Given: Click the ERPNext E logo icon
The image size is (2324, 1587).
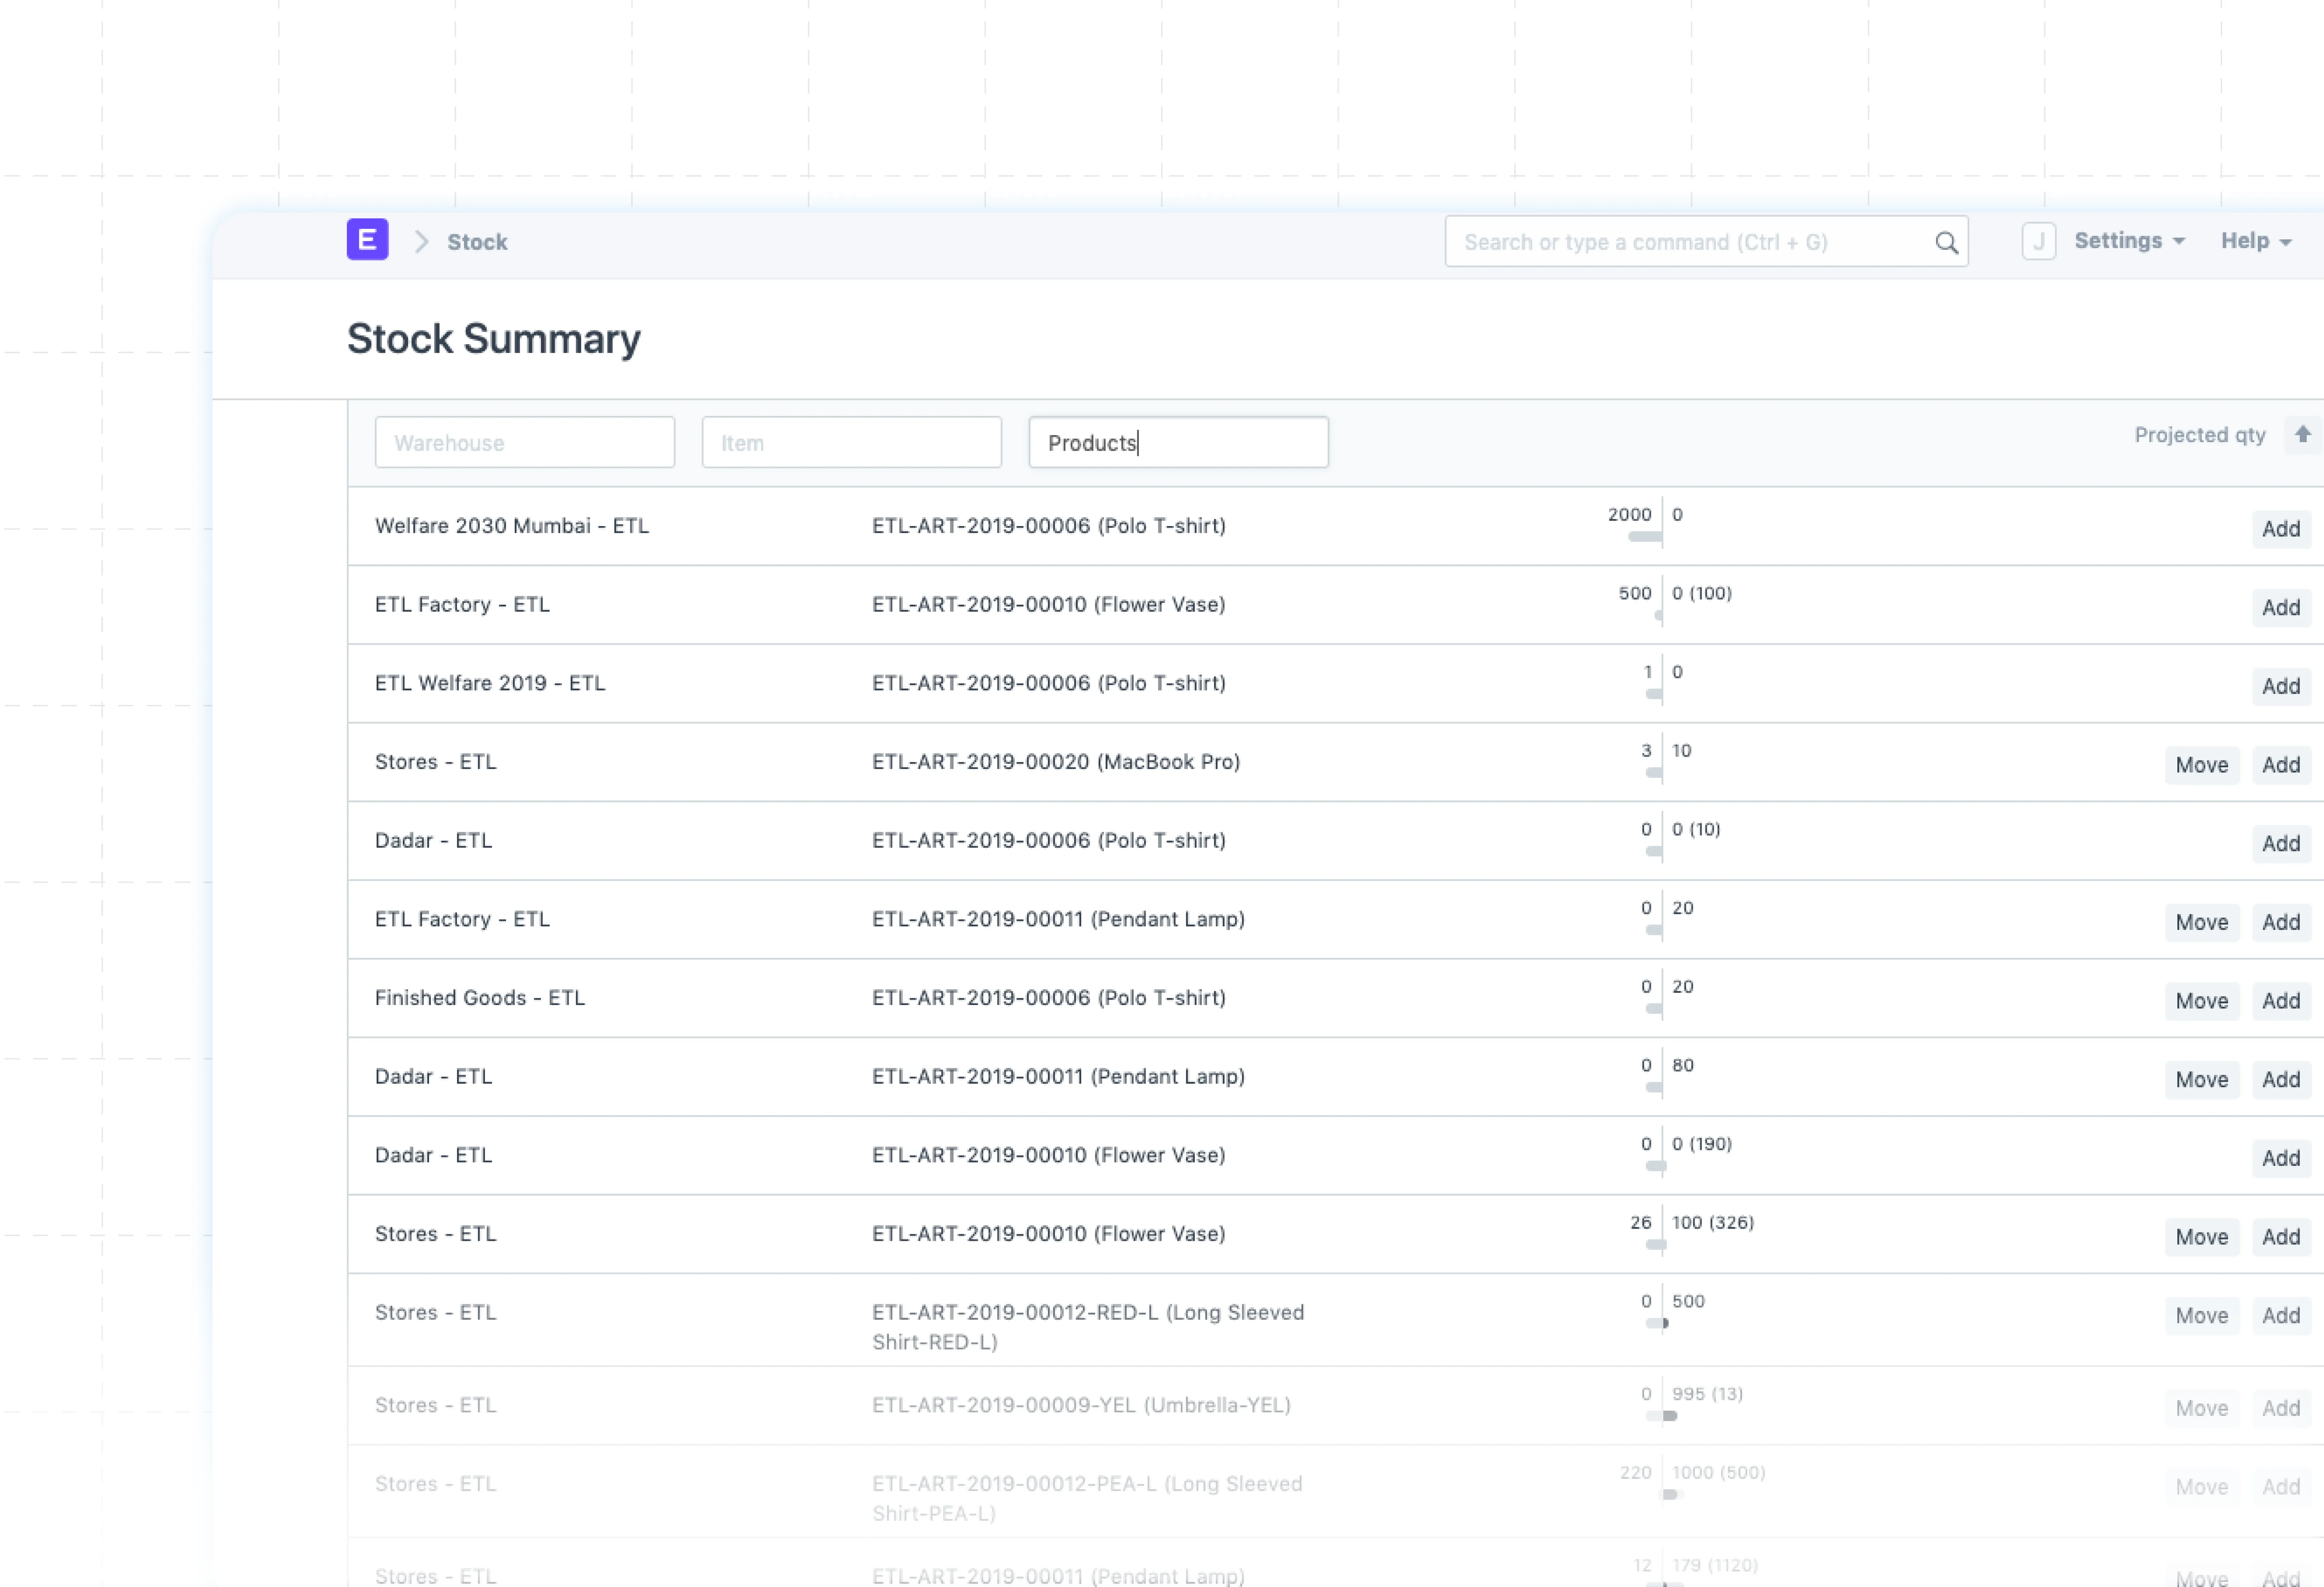Looking at the screenshot, I should [367, 240].
